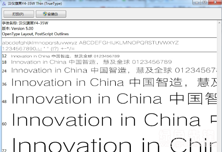
Task: Close the font preview window
Action: 215,2
